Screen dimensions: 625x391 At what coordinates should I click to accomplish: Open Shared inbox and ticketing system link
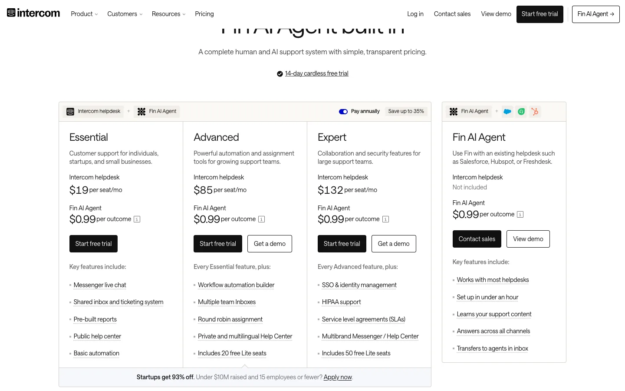[x=118, y=302]
